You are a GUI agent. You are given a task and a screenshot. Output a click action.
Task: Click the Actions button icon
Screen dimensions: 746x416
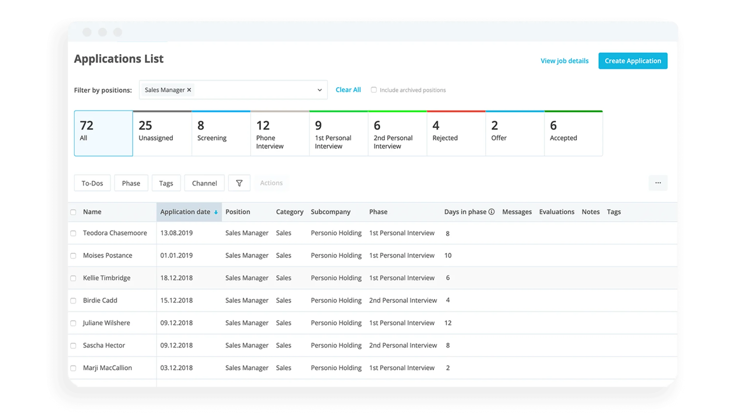[x=271, y=183]
